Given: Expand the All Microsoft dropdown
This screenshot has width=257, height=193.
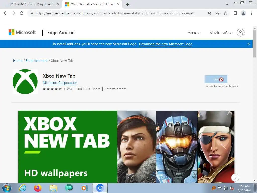Looking at the screenshot, I should tap(221, 33).
